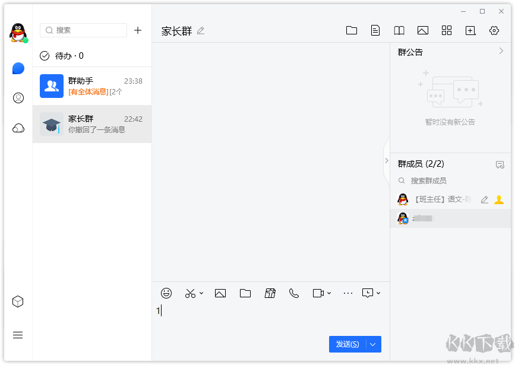Open the group apps grid icon
Image resolution: width=515 pixels, height=365 pixels.
(x=447, y=30)
